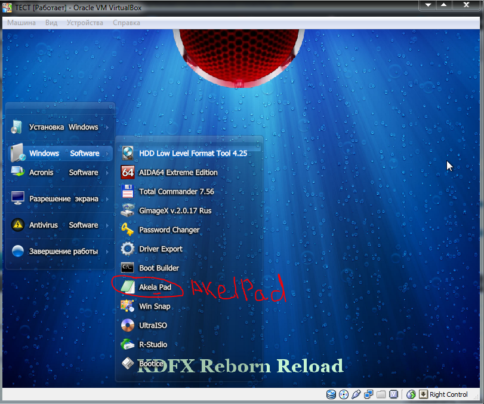
Task: Start Total Commander floppy disk icon
Action: pyautogui.click(x=128, y=191)
